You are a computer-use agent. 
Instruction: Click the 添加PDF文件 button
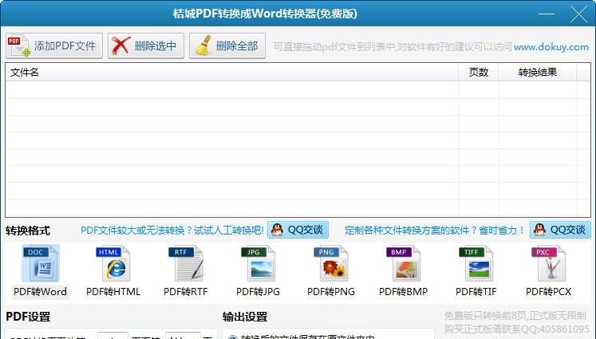[54, 45]
